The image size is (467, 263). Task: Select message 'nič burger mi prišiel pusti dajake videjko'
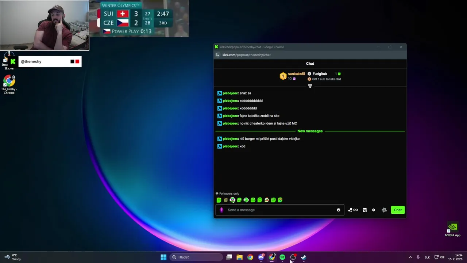tap(270, 139)
